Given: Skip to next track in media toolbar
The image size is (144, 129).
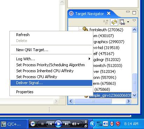Looking at the screenshot, I should click(x=66, y=124).
